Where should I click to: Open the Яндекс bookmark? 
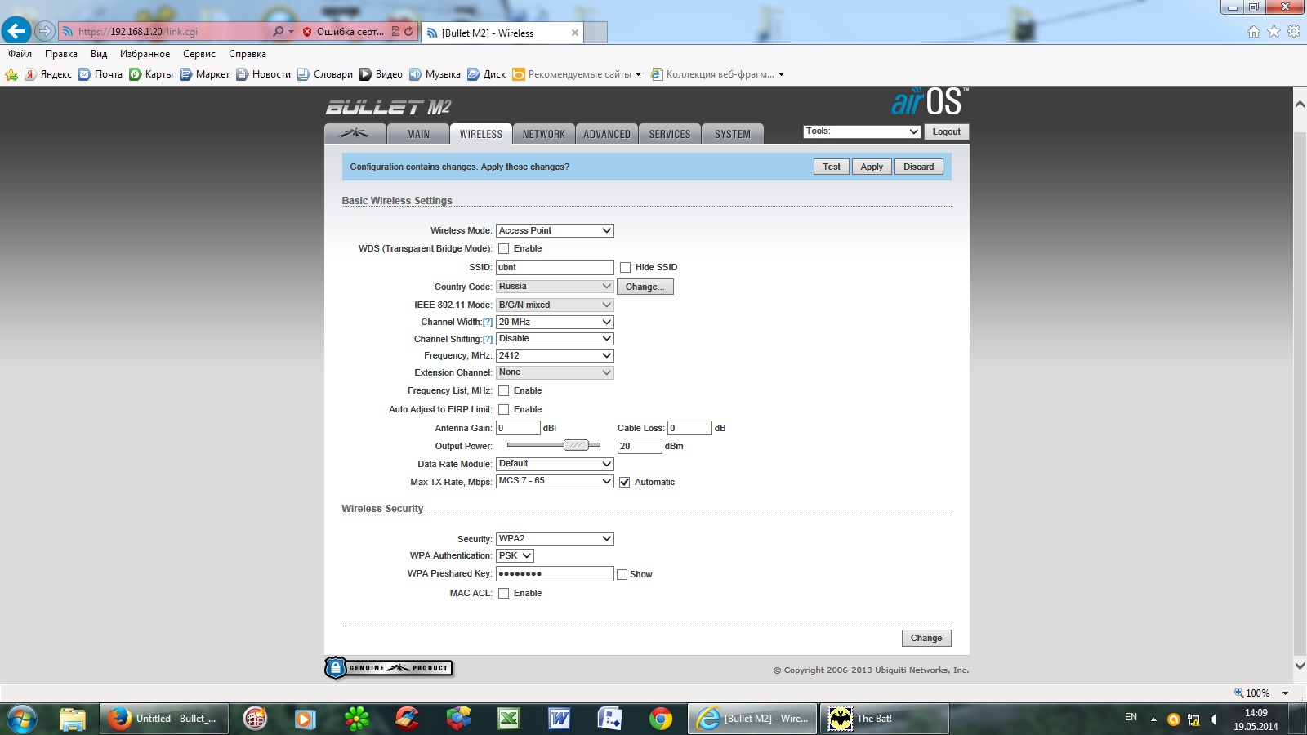[48, 74]
